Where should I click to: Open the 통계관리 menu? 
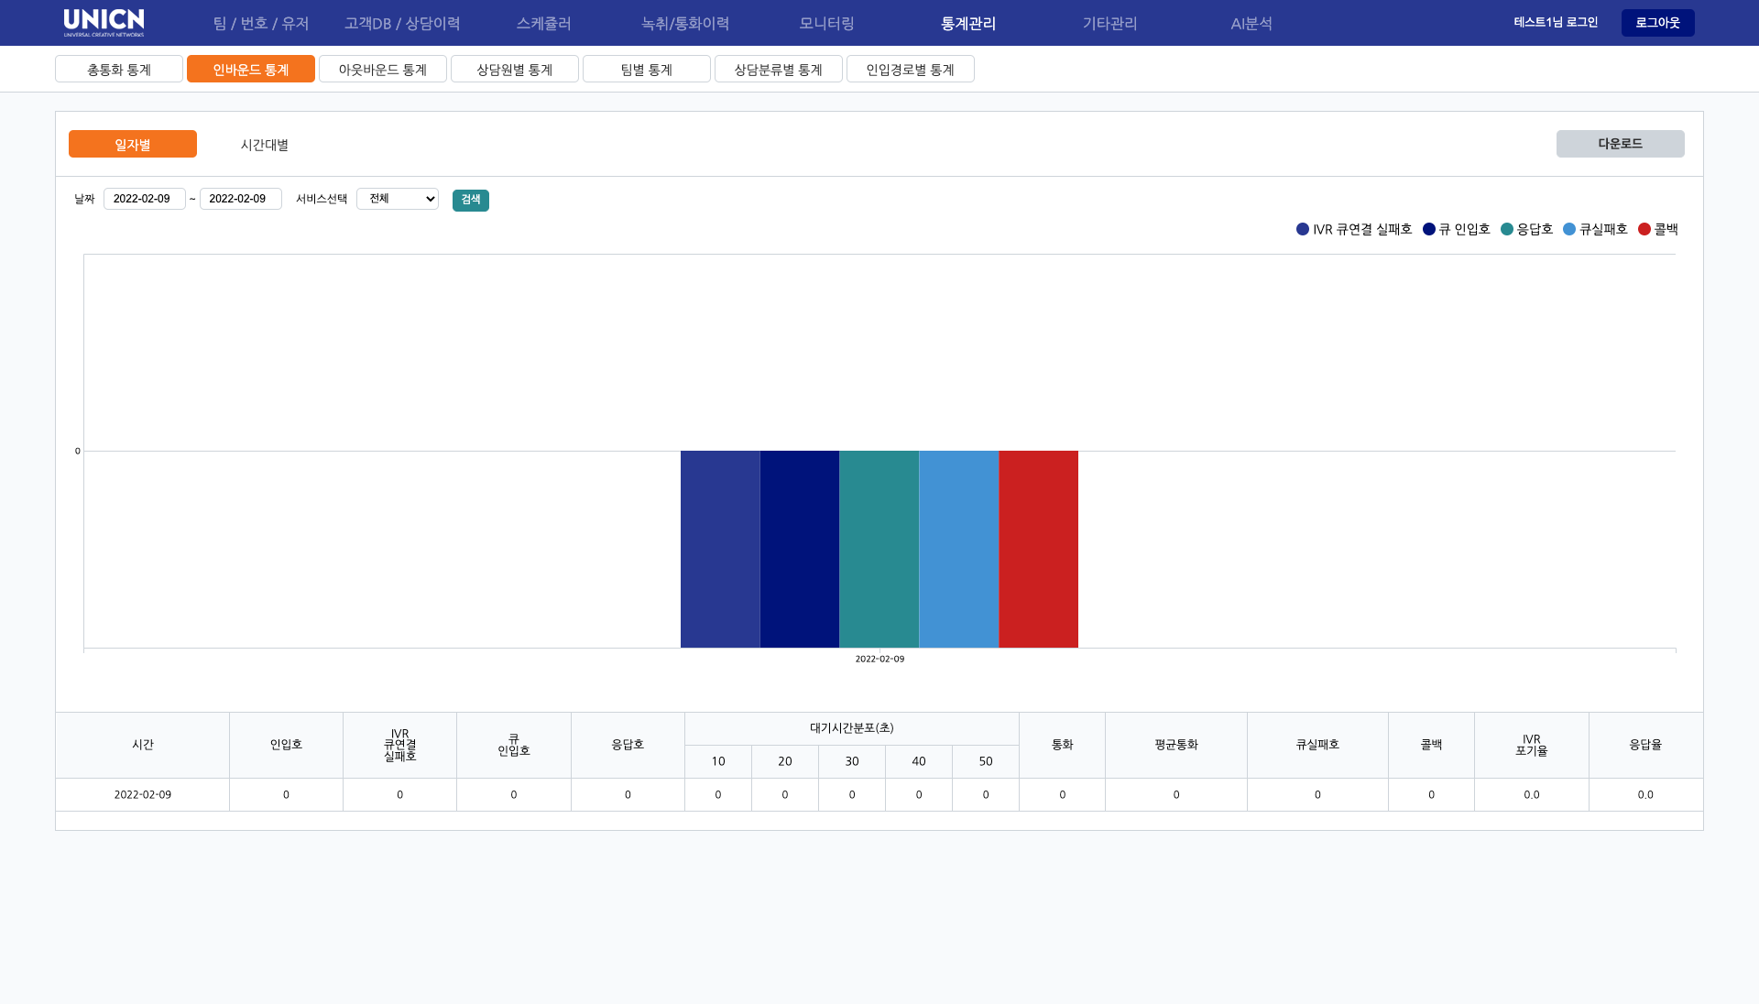coord(968,23)
